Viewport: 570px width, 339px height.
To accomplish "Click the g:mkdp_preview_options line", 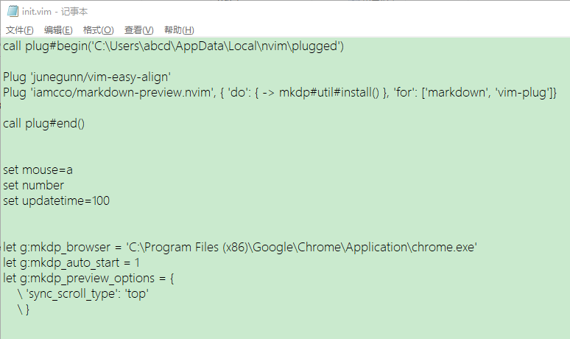I will tap(88, 279).
